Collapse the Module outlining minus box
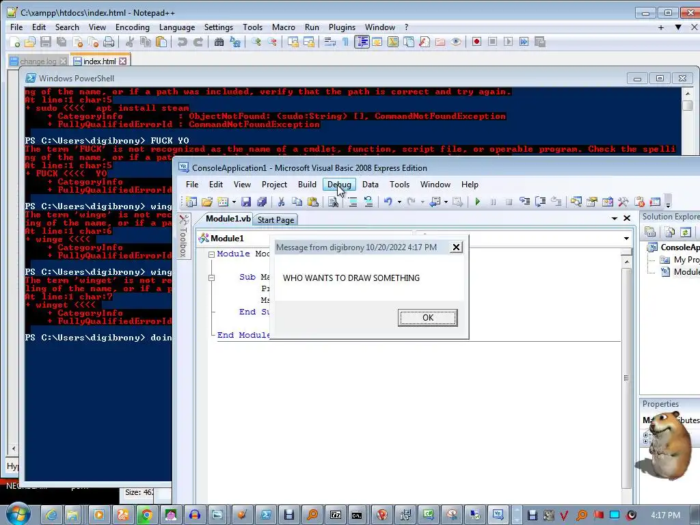This screenshot has height=525, width=700. coord(212,254)
